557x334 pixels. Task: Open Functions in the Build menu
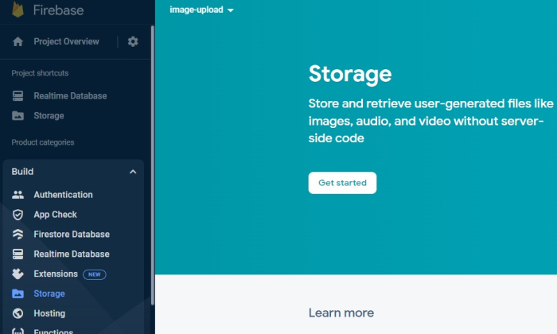[x=53, y=331]
